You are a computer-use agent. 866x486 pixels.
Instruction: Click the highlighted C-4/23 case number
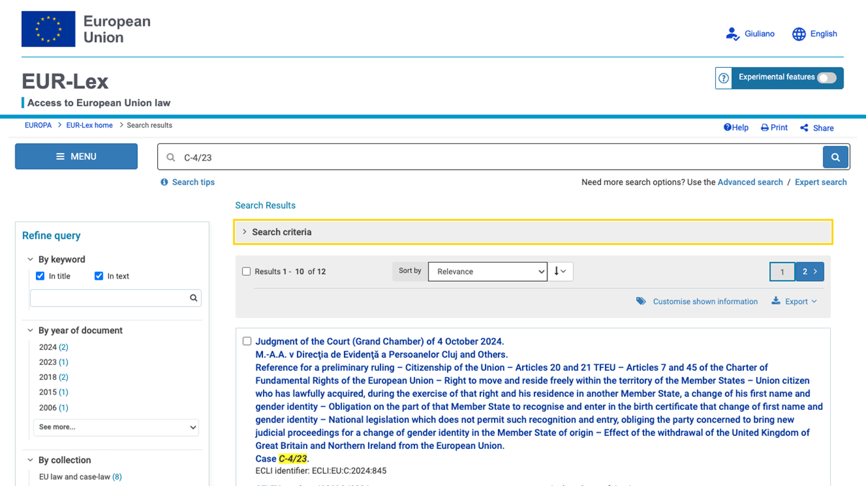[x=293, y=458]
